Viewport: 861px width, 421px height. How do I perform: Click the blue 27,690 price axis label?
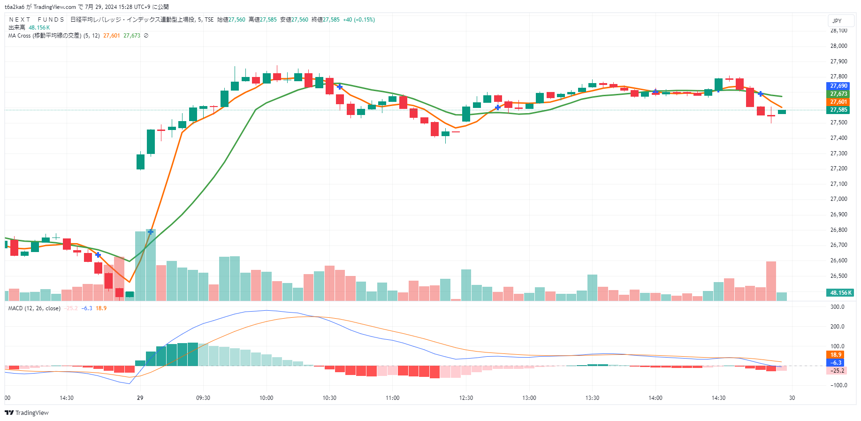click(x=838, y=86)
